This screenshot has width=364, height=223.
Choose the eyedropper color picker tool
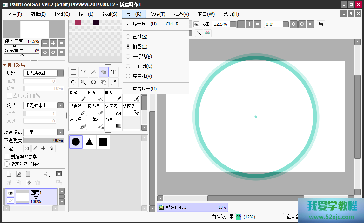click(114, 82)
